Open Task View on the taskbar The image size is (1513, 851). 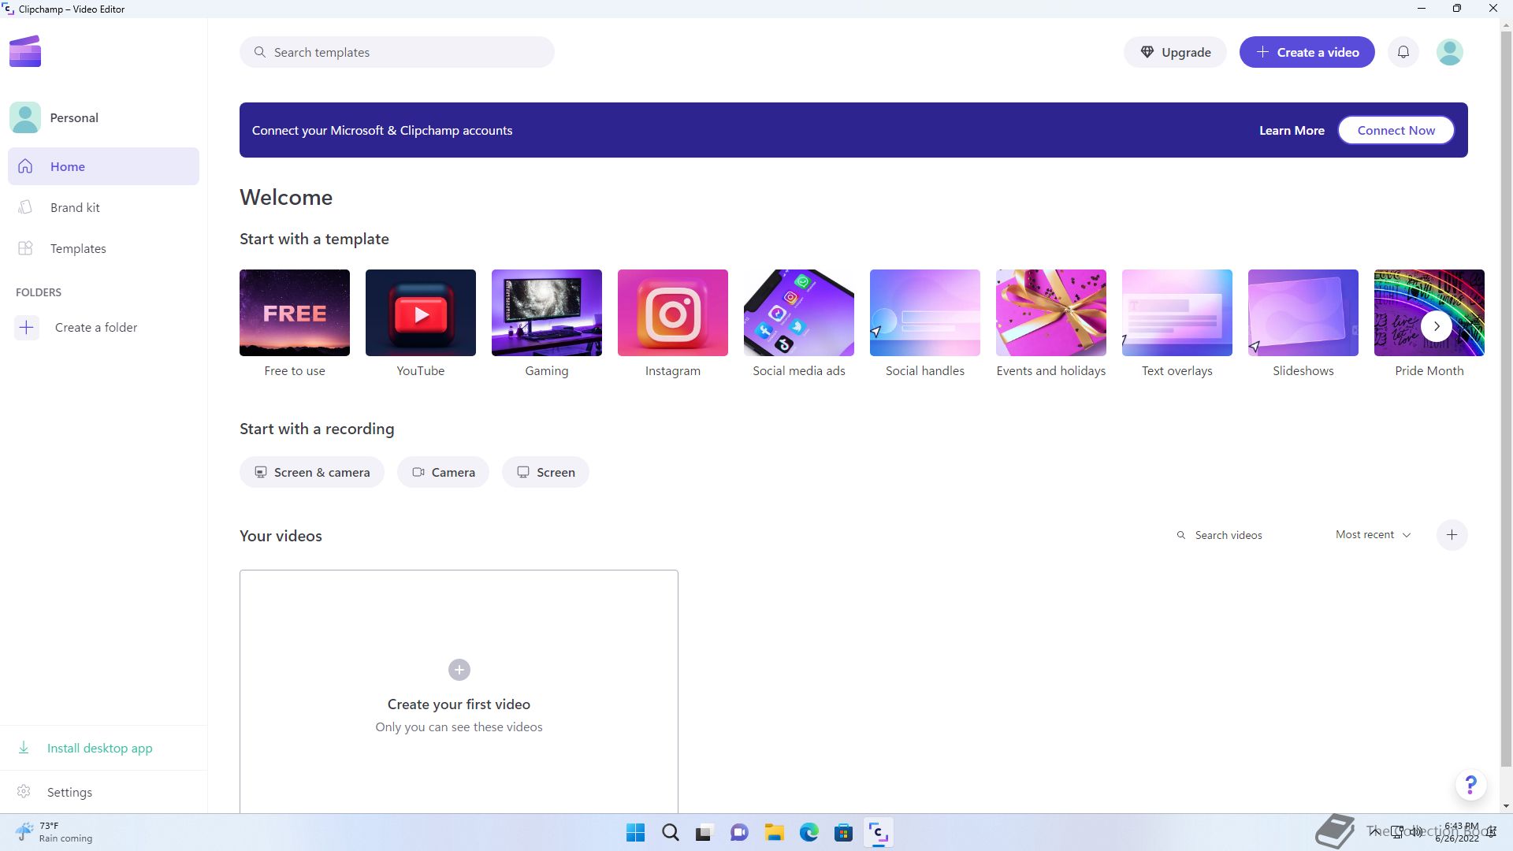pos(704,833)
